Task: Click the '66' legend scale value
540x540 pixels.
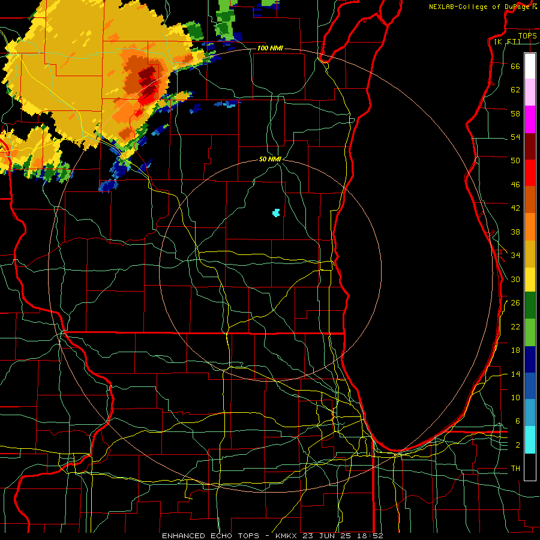Action: click(515, 66)
